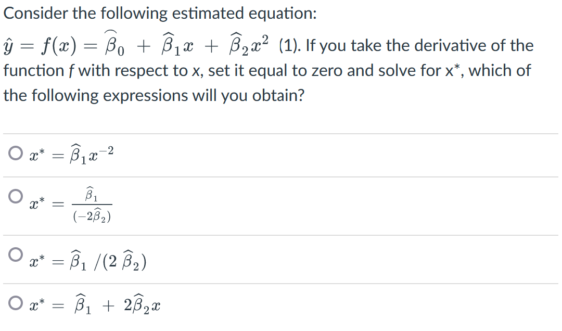Click the phrase 'derivative of the function f'
562x331 pixels.
458,45
